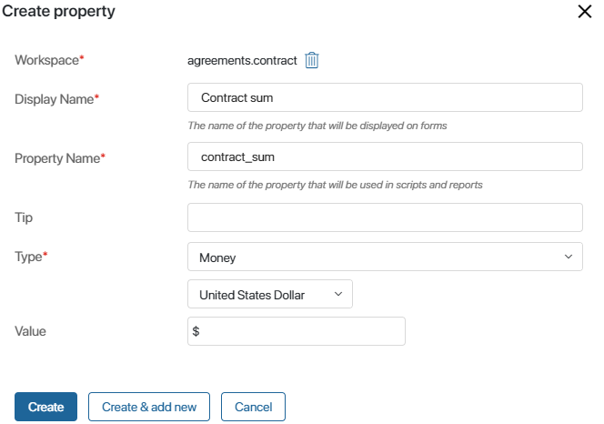Click the dollar sign in Value field
The height and width of the screenshot is (424, 604).
pyautogui.click(x=196, y=331)
